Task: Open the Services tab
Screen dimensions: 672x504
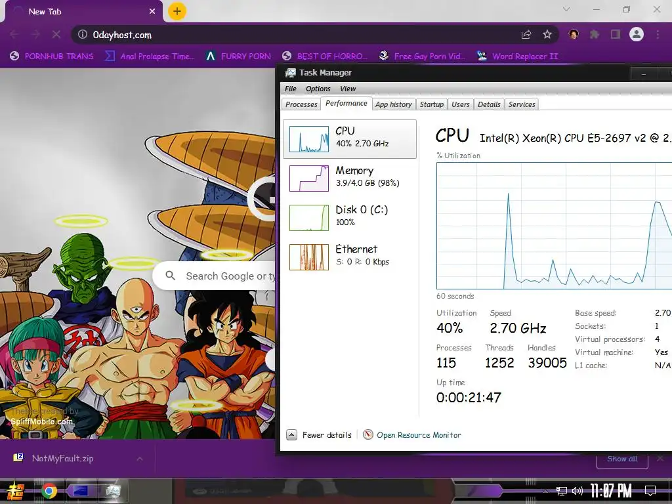Action: (522, 104)
